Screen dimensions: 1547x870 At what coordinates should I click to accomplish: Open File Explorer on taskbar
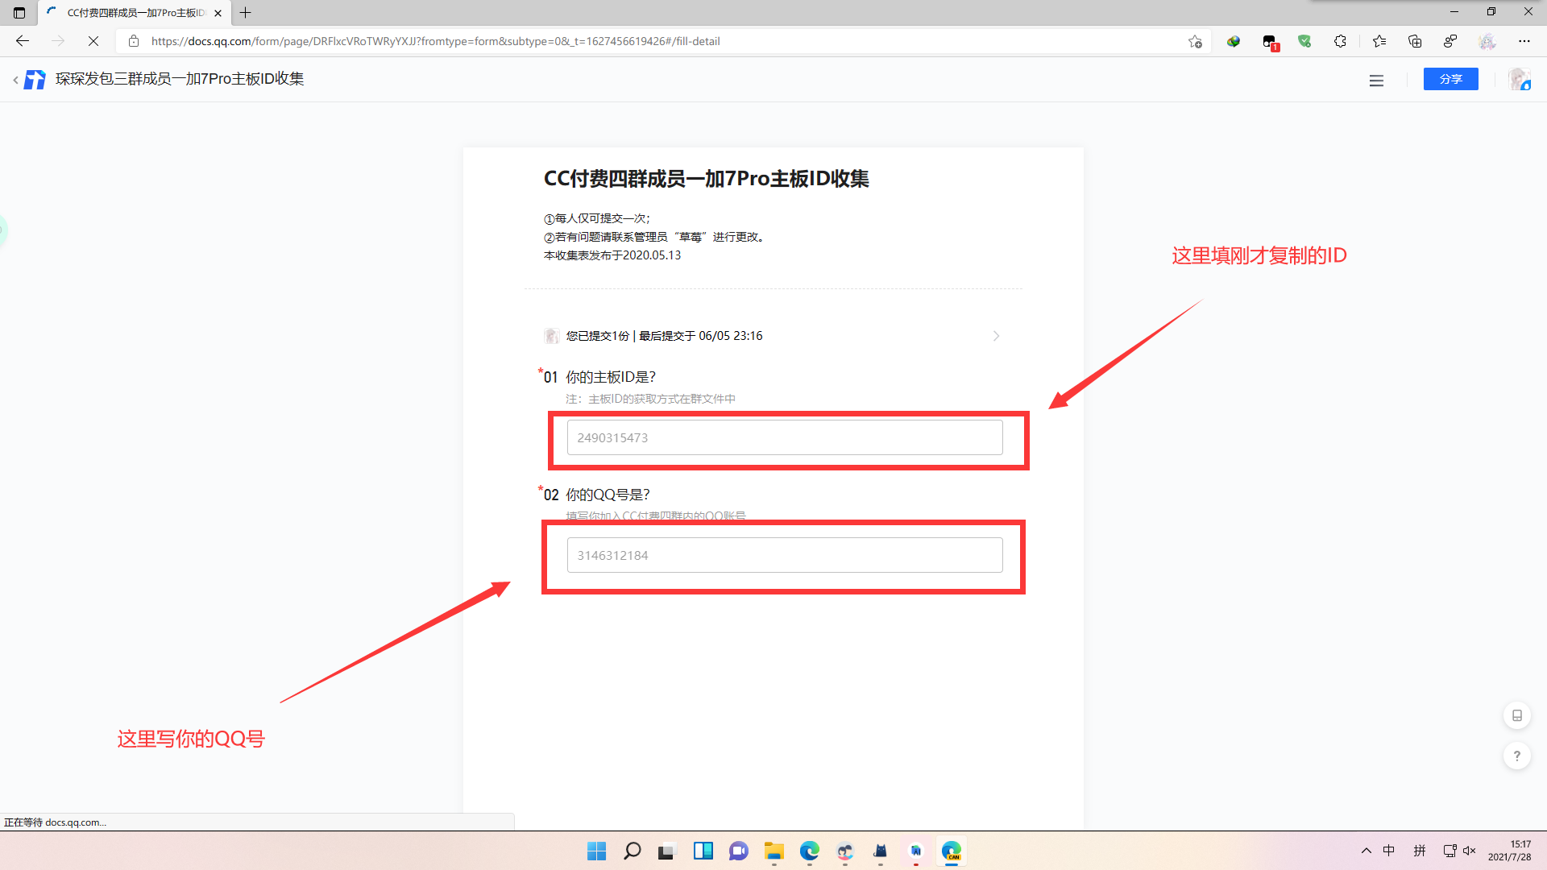click(x=774, y=851)
